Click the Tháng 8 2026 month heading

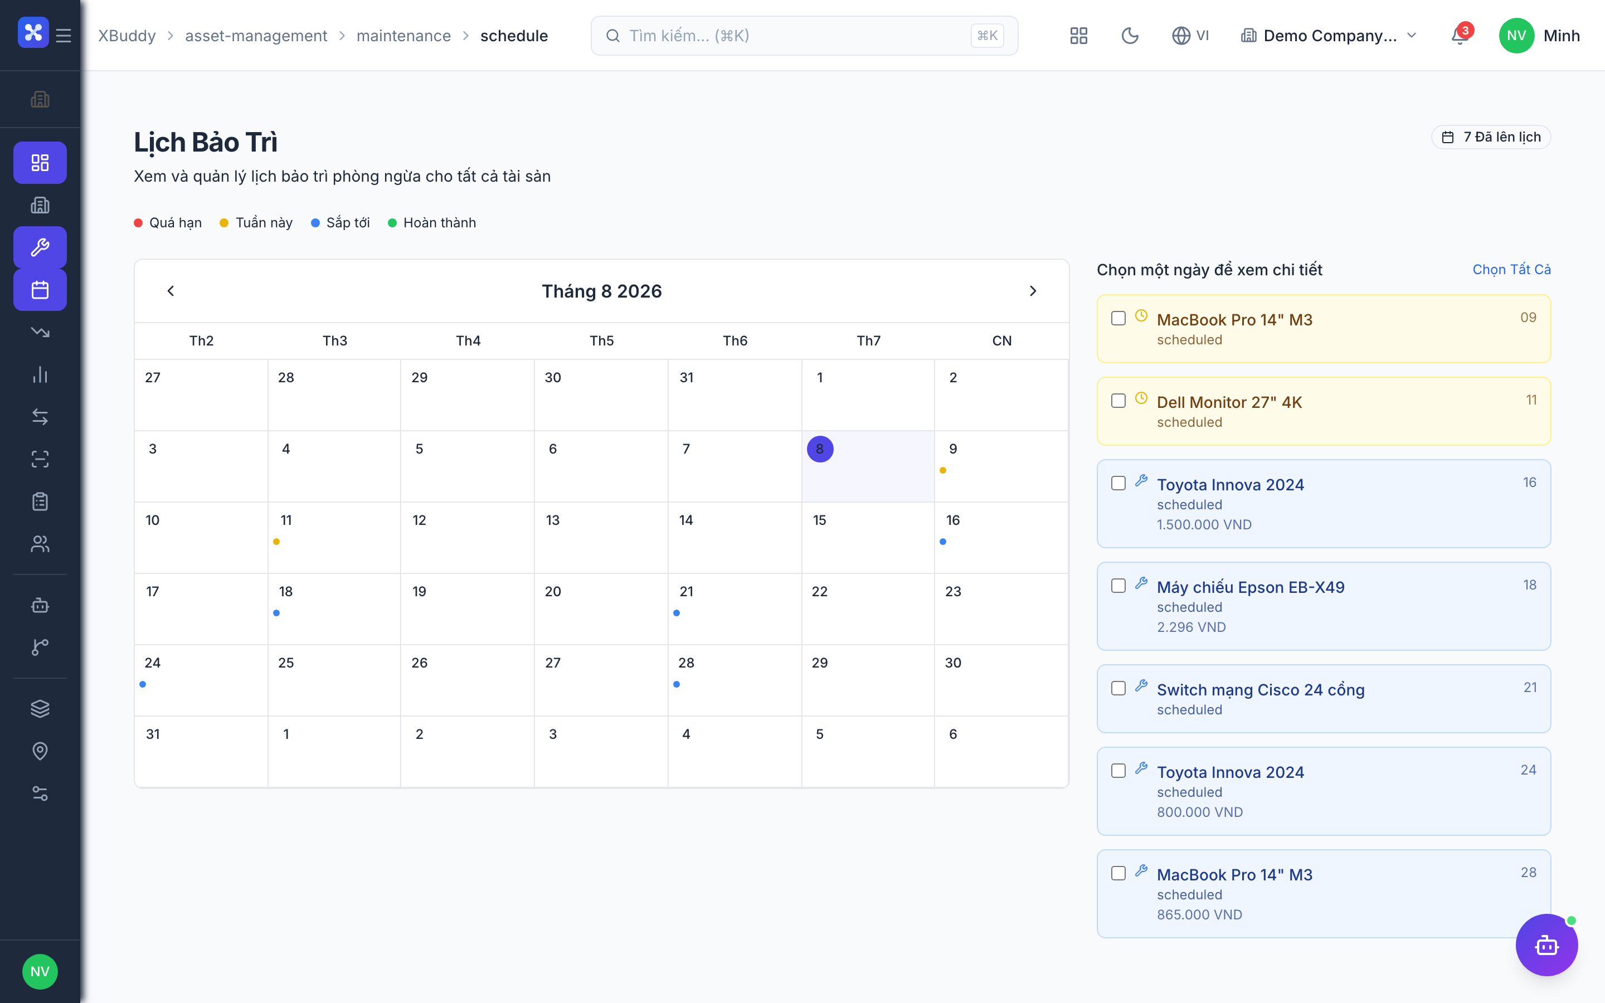click(x=601, y=291)
